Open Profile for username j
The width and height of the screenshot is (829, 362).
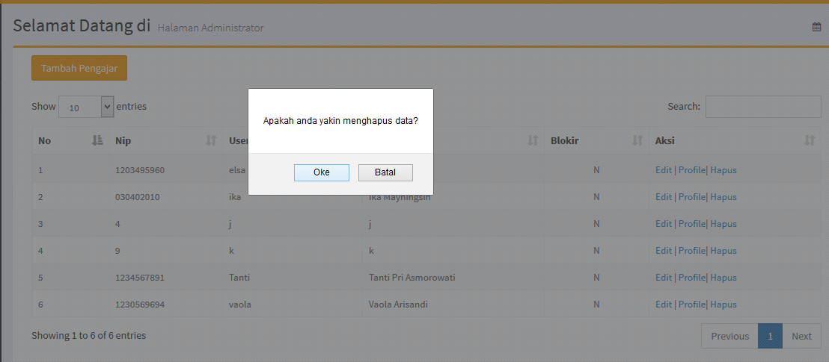[x=692, y=224]
